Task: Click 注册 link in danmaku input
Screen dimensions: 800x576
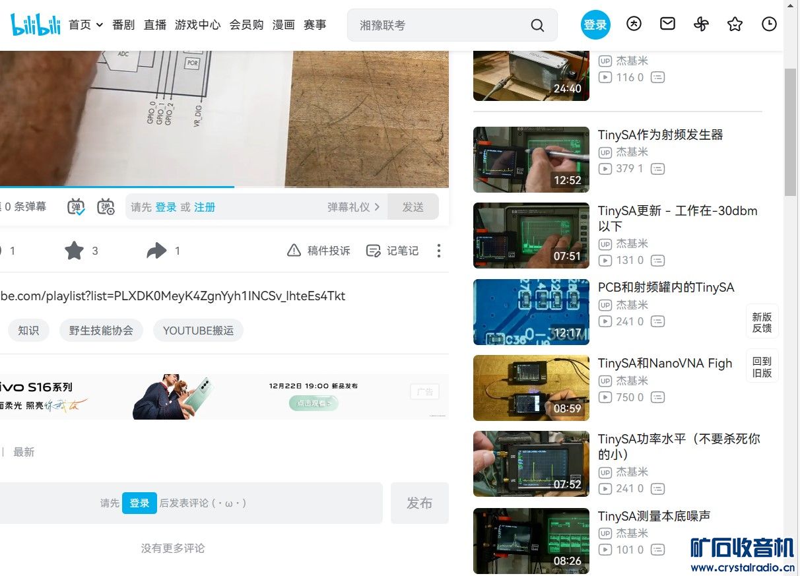Action: pos(205,207)
